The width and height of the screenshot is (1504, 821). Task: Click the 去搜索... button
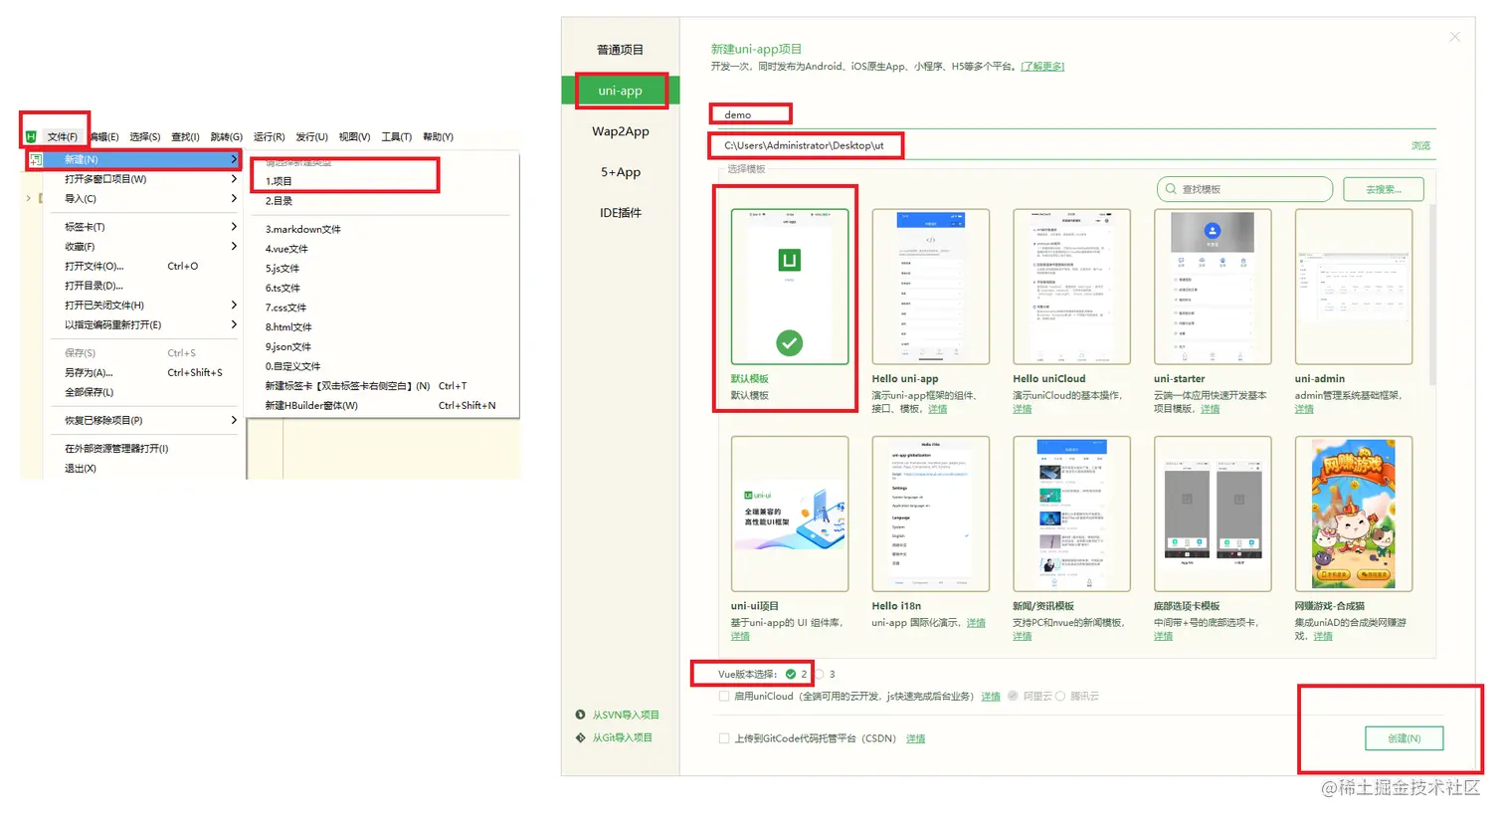tap(1383, 189)
